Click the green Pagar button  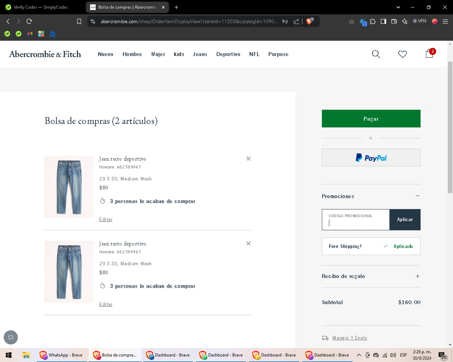pyautogui.click(x=371, y=119)
